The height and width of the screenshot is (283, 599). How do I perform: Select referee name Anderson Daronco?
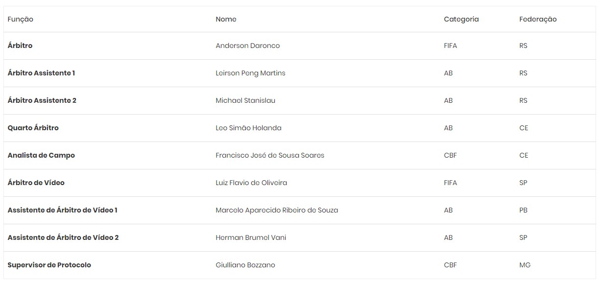click(x=247, y=46)
